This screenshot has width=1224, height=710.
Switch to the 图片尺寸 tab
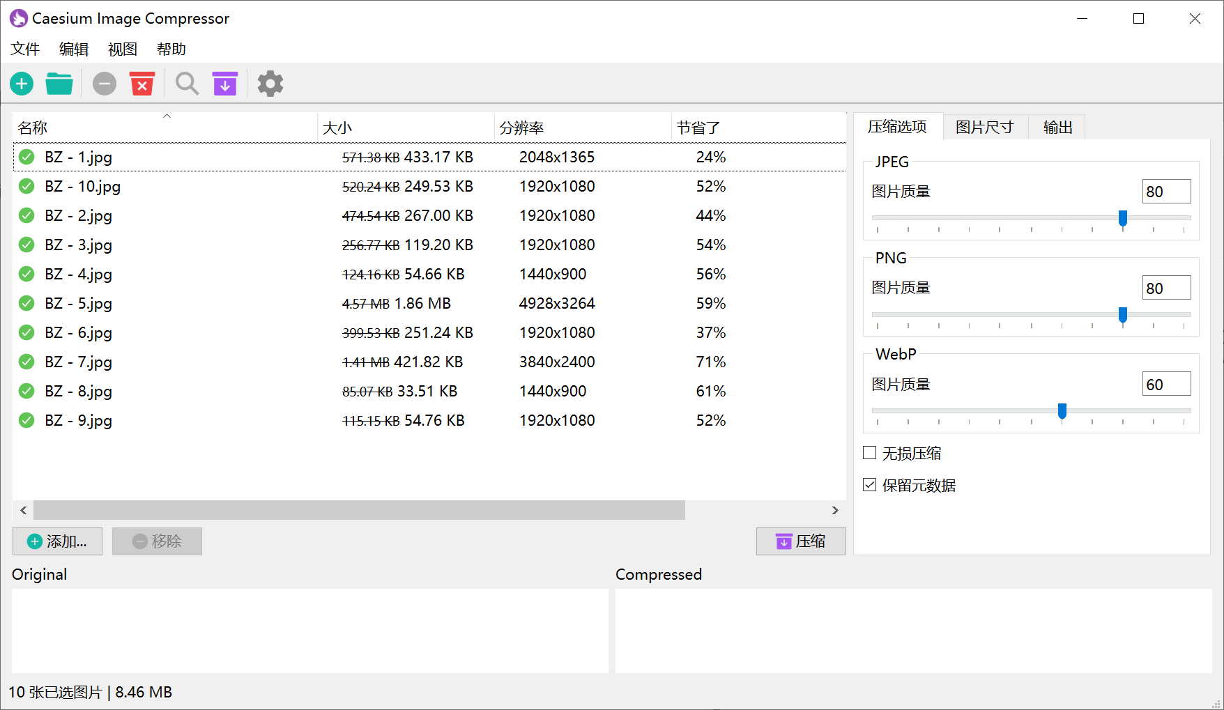click(x=985, y=128)
